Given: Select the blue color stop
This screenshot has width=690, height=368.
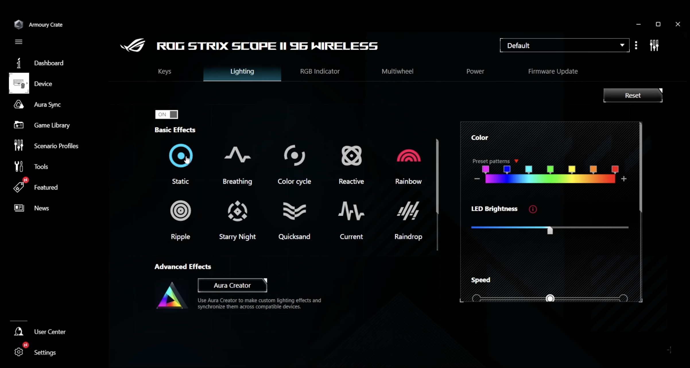Looking at the screenshot, I should (x=507, y=169).
